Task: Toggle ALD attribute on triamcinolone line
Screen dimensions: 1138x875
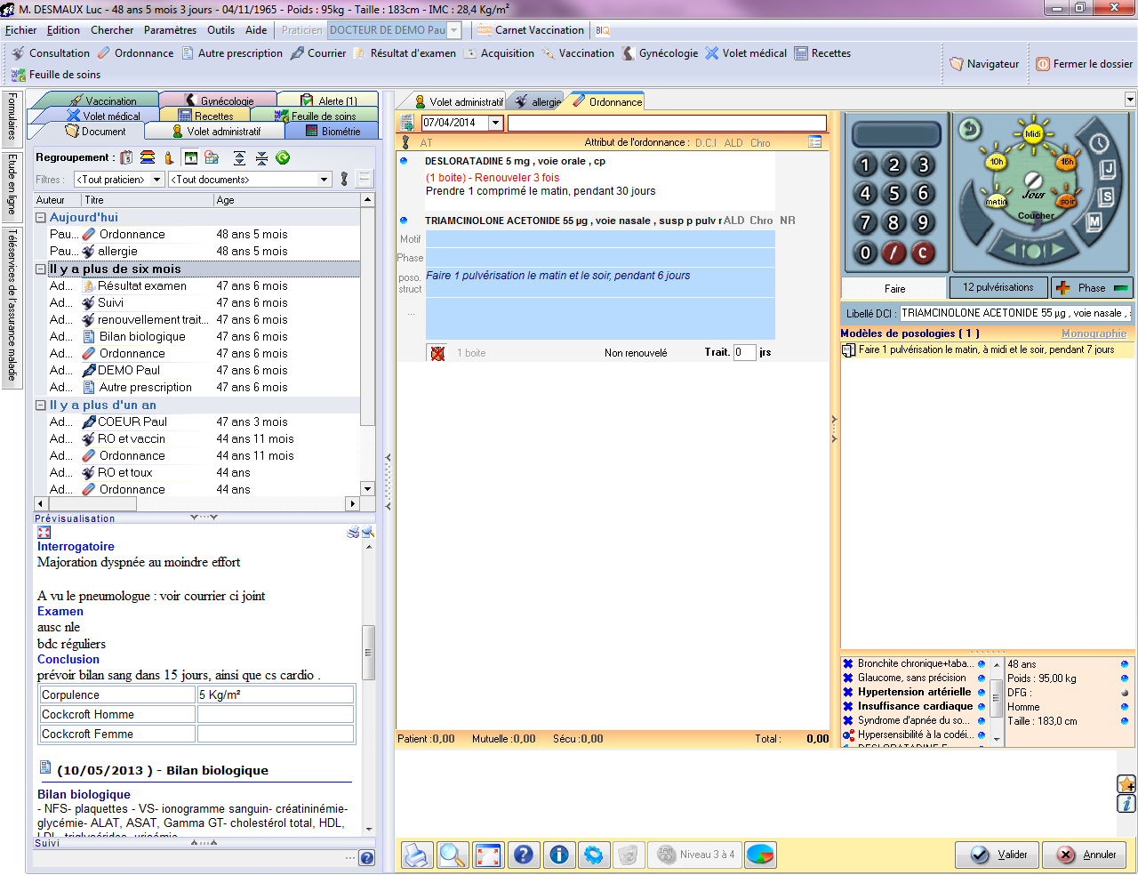Action: pos(733,221)
